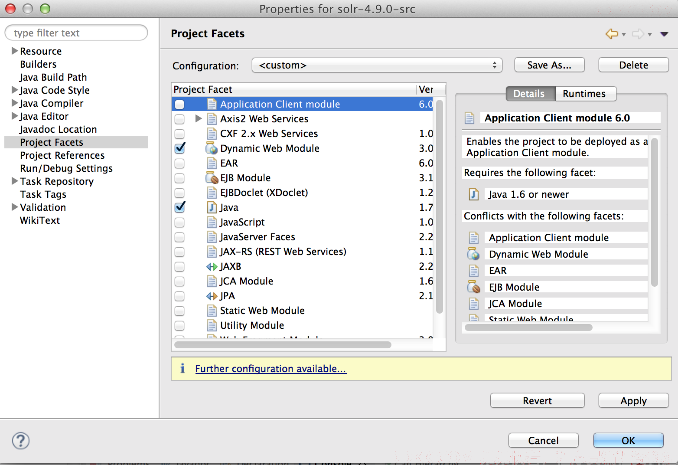Click the facet list horizontal scrollbar
The image size is (678, 465).
pyautogui.click(x=283, y=345)
